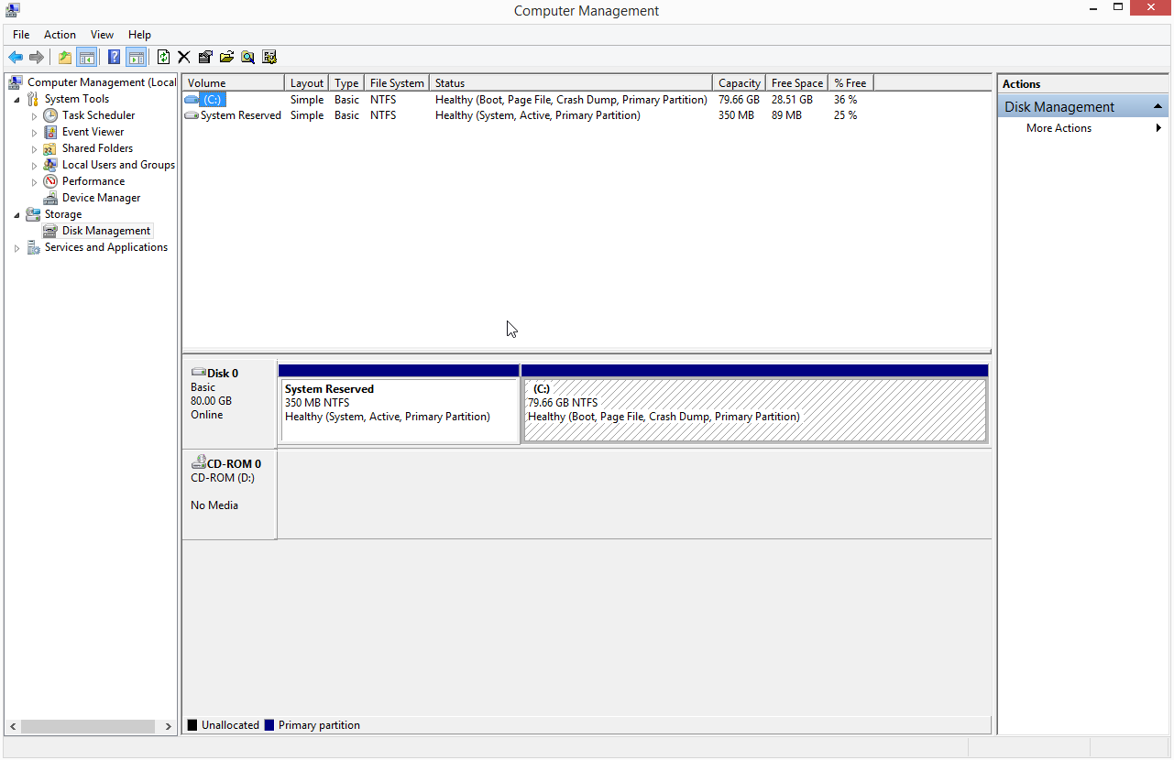This screenshot has width=1174, height=760.
Task: Expand the Task Scheduler tree node
Action: pos(35,116)
